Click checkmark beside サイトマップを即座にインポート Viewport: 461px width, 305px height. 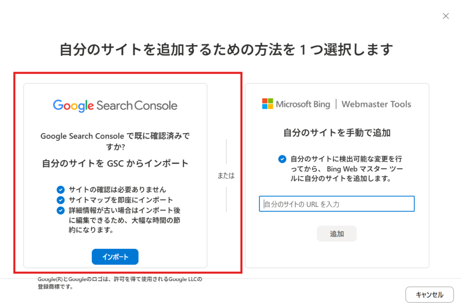point(61,200)
